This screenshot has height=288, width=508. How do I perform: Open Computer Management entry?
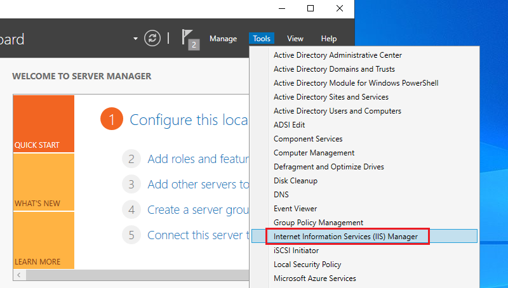pos(314,153)
